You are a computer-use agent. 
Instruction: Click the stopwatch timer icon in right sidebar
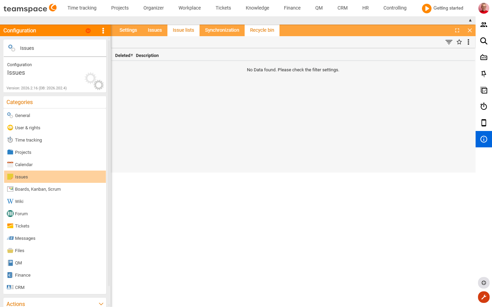tap(484, 106)
